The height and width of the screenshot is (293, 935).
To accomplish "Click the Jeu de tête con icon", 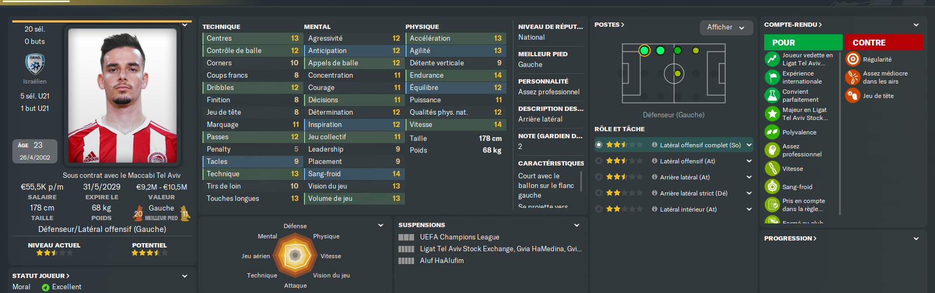I will 853,96.
